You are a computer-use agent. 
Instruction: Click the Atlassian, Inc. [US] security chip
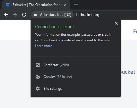coord(52,15)
